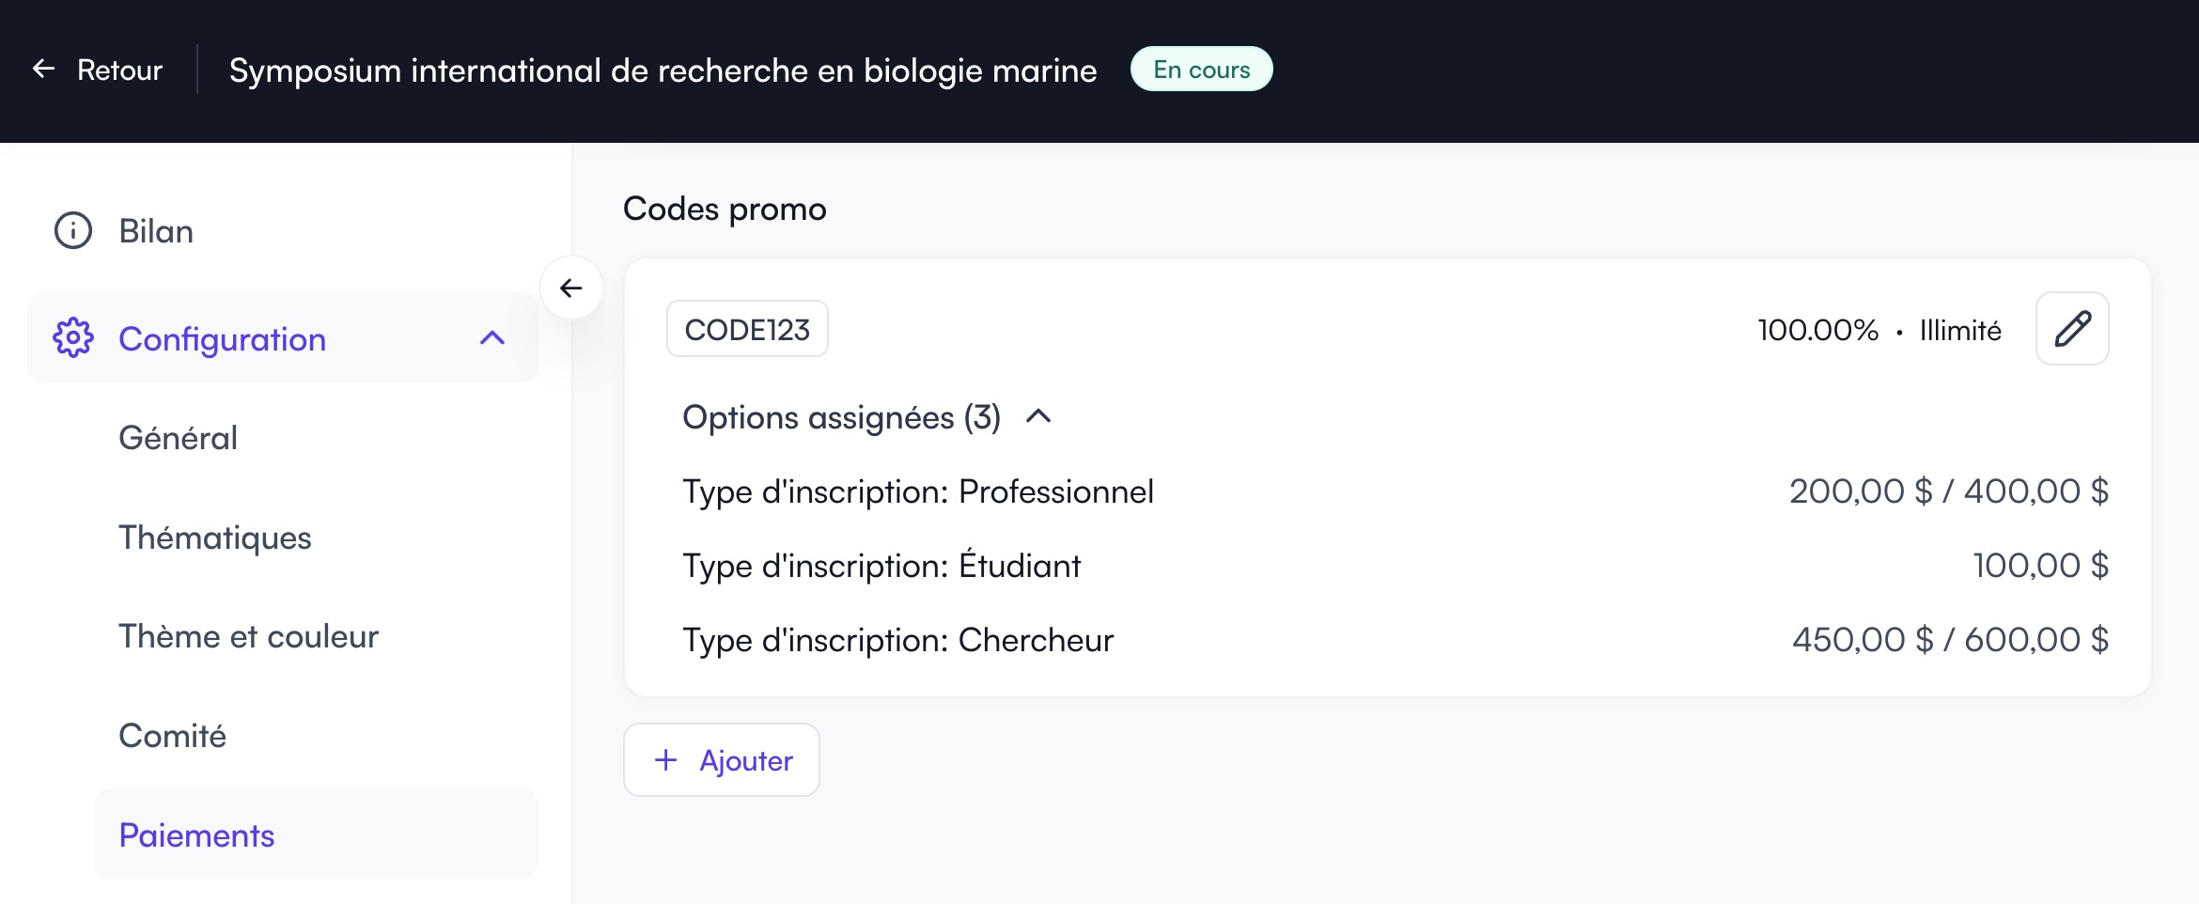Image resolution: width=2199 pixels, height=904 pixels.
Task: Open the Bilan overview page
Action: (154, 229)
